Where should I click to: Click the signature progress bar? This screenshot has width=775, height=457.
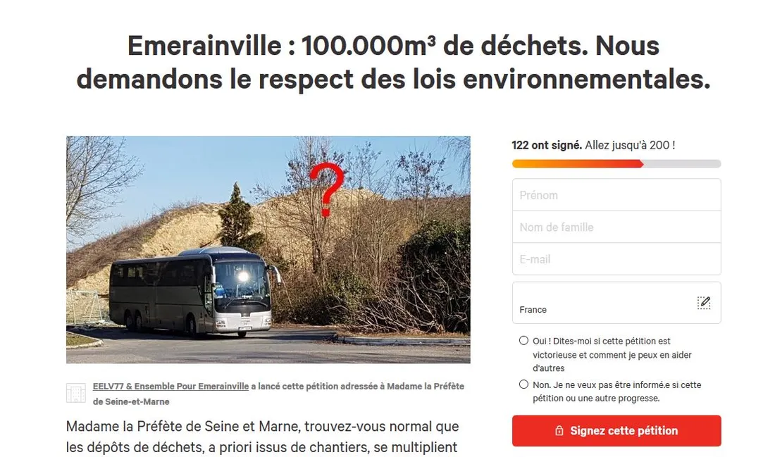point(616,164)
